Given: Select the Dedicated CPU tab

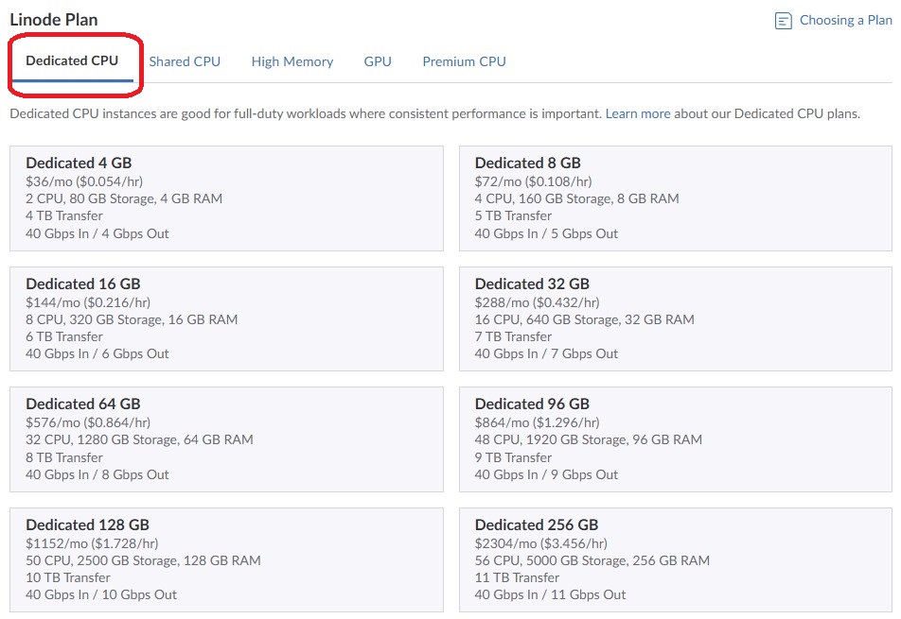Looking at the screenshot, I should pyautogui.click(x=72, y=60).
